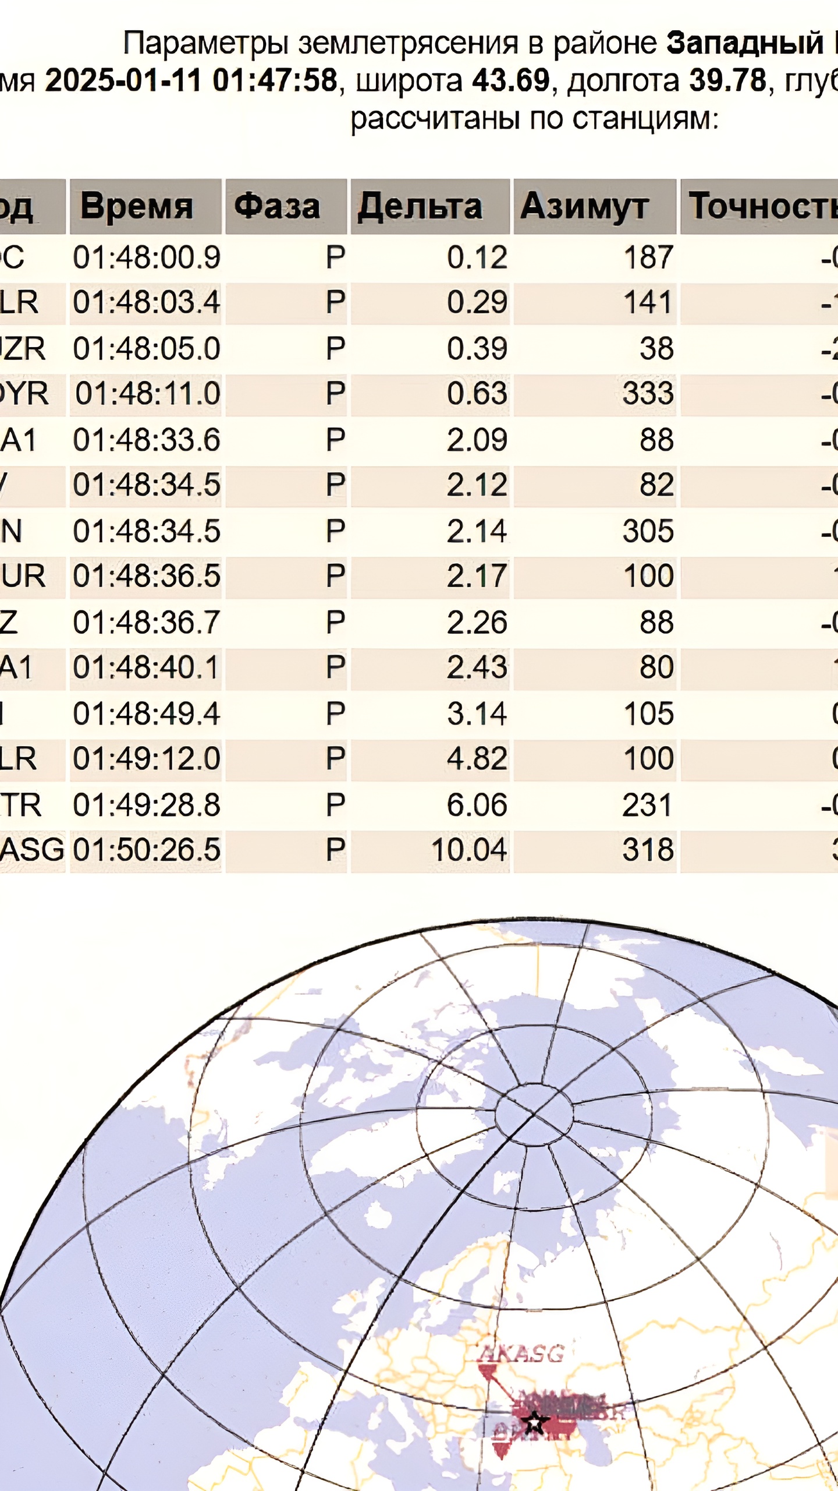The image size is (838, 1491).
Task: Click the Фаза column header
Action: click(286, 206)
